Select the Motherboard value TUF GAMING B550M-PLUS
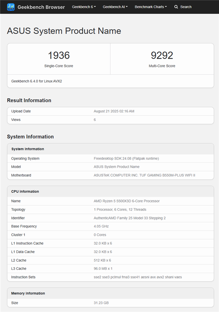Viewport: 219px width, 312px height. (x=144, y=175)
